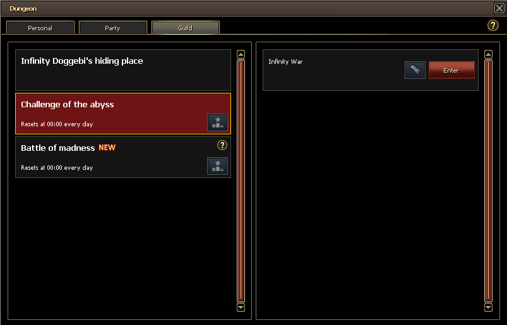The height and width of the screenshot is (325, 507).
Task: Select the Guild tab
Action: click(185, 28)
